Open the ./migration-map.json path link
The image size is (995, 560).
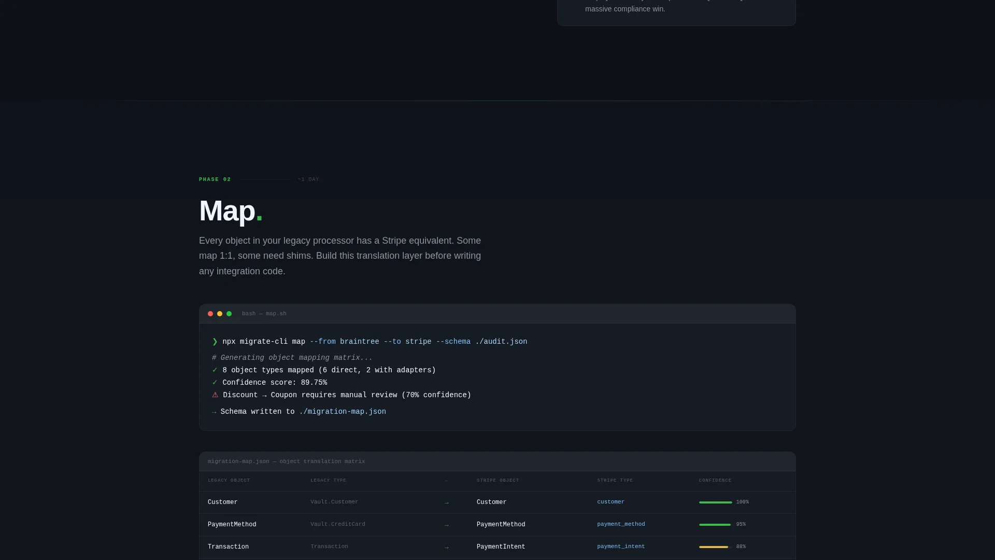(343, 412)
